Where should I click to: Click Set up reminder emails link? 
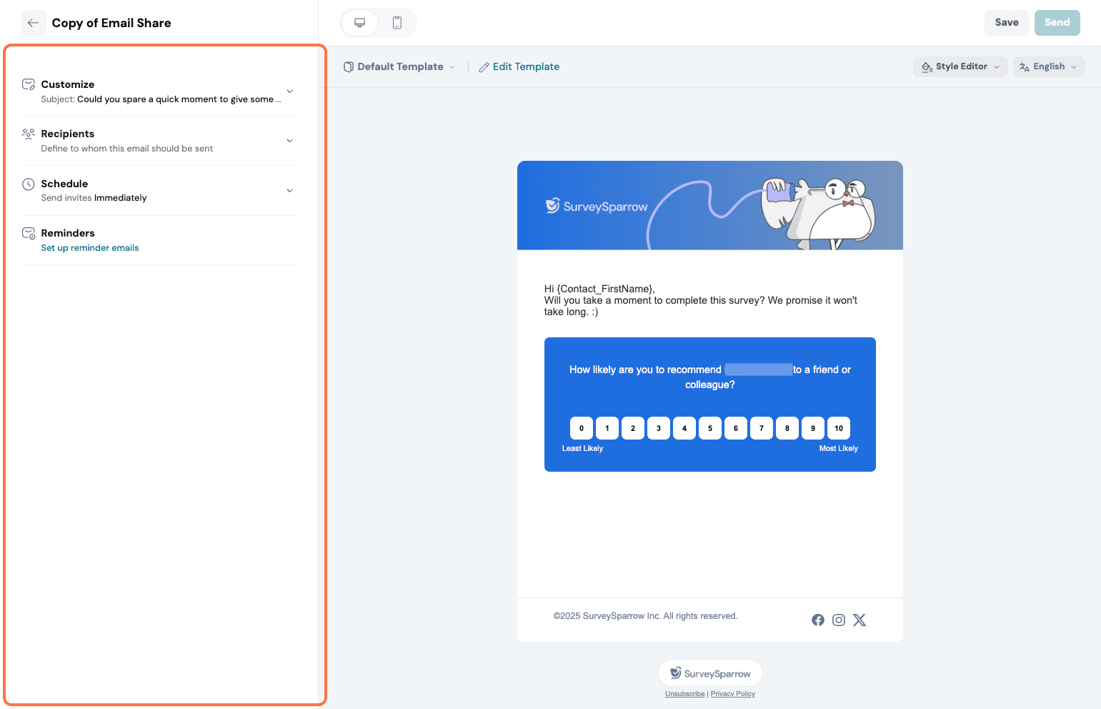(x=90, y=248)
